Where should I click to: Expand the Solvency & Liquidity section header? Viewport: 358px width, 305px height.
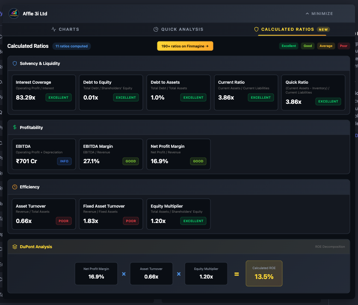(x=179, y=63)
